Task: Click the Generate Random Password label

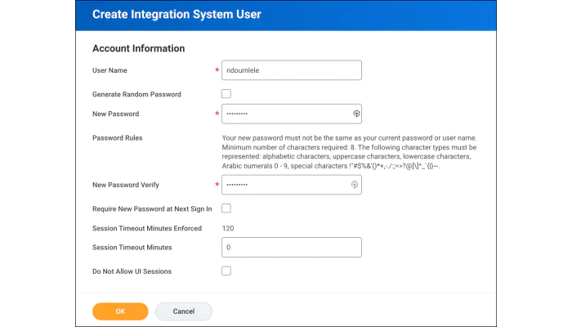Action: pos(136,94)
